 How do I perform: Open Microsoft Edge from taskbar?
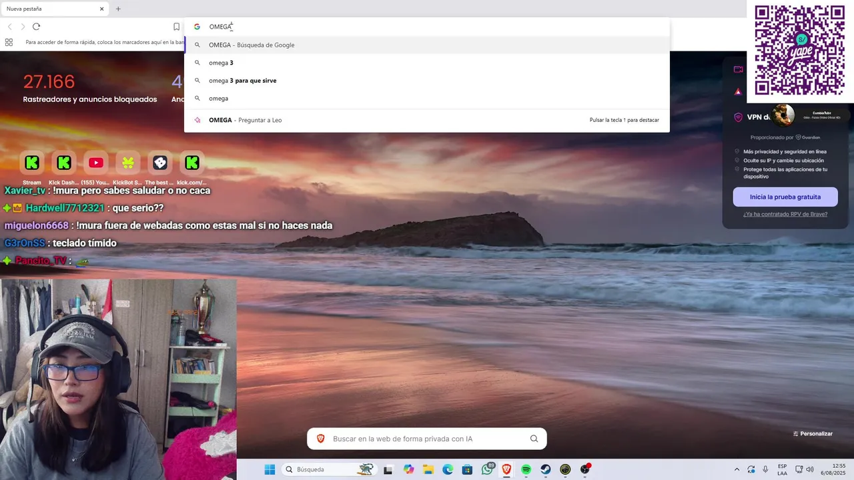[x=448, y=469]
